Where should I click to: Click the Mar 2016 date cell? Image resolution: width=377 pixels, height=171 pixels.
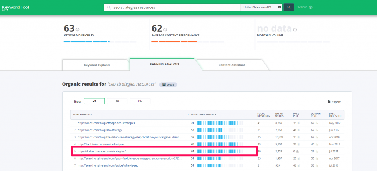point(334,144)
